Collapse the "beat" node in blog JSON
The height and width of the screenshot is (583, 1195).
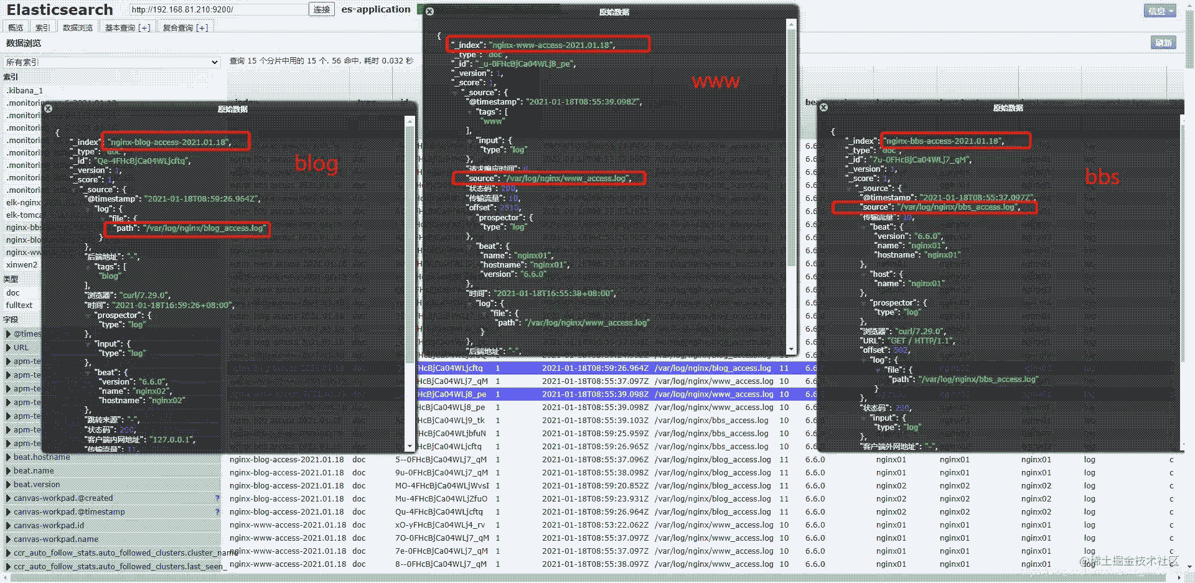88,372
